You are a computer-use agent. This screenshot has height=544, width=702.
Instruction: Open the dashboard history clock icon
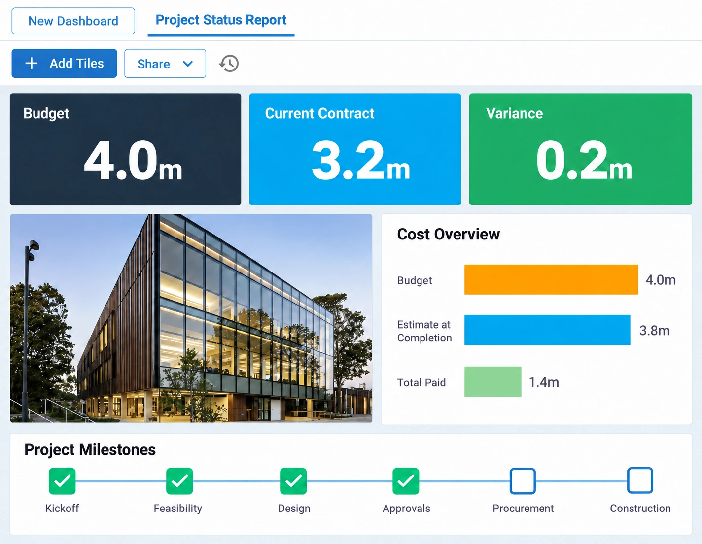(x=229, y=64)
